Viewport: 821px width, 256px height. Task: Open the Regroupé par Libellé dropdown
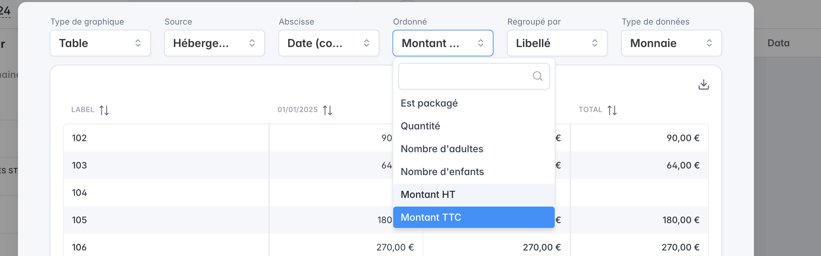tap(557, 43)
